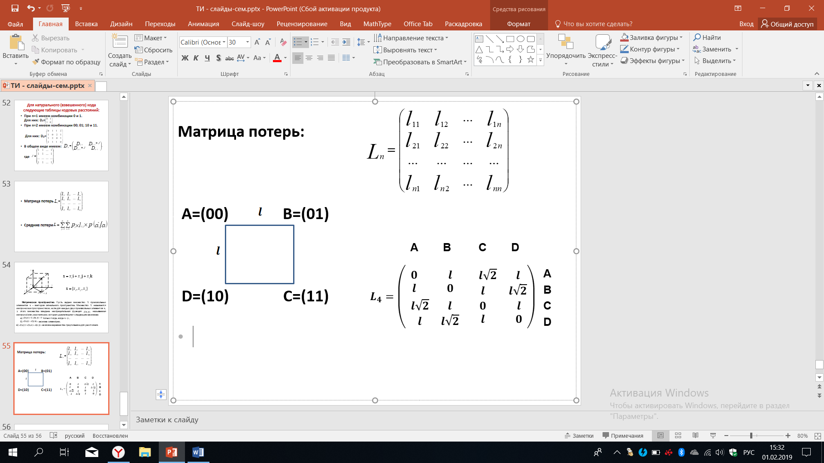Select slide 53 thumbnail
The height and width of the screenshot is (463, 824).
click(x=61, y=216)
